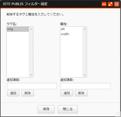Viewport: 121px width, 117px height.
Task: Click 削除 button under tag name
Action: 28,93
